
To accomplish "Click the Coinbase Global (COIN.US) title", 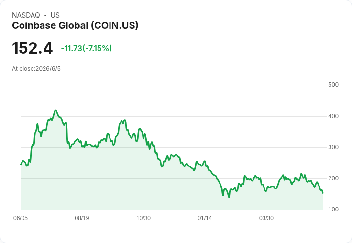I will tap(75, 26).
